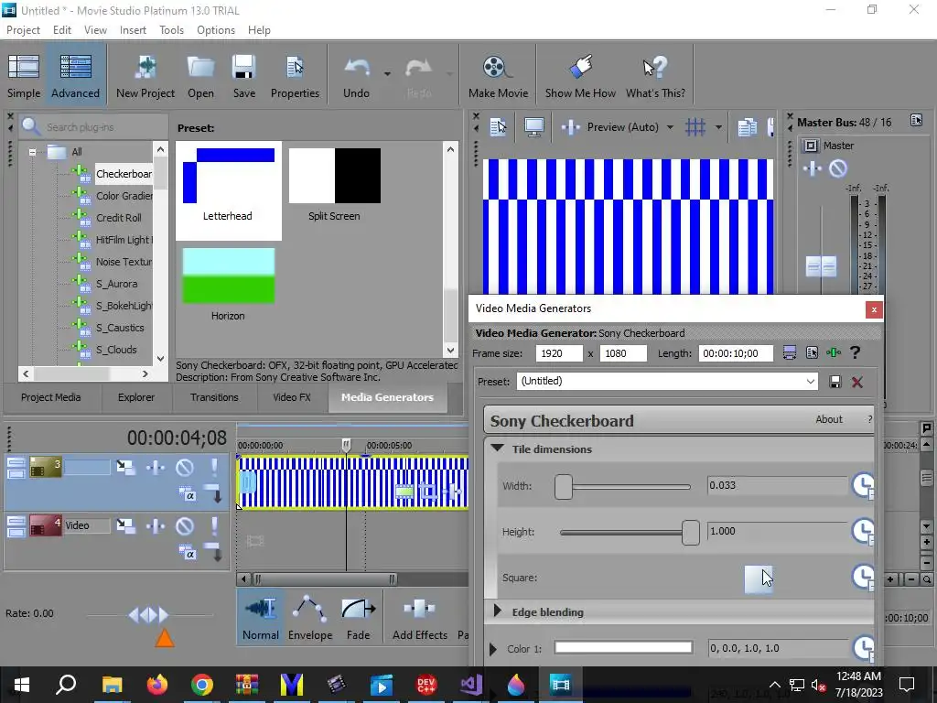Select S_Aurora generator
This screenshot has width=937, height=703.
point(117,284)
